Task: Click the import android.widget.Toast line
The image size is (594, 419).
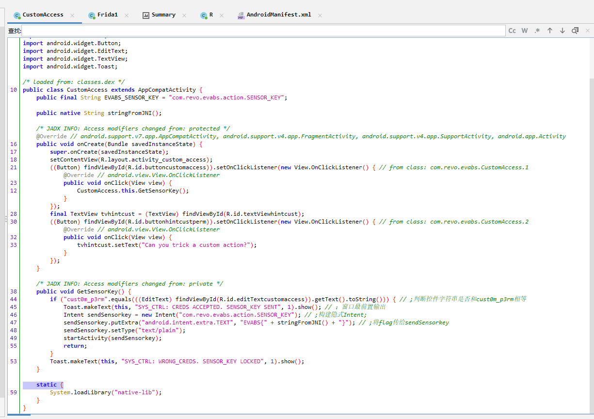Action: point(70,66)
